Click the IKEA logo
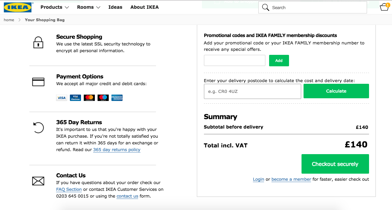392x210 pixels. click(x=18, y=7)
